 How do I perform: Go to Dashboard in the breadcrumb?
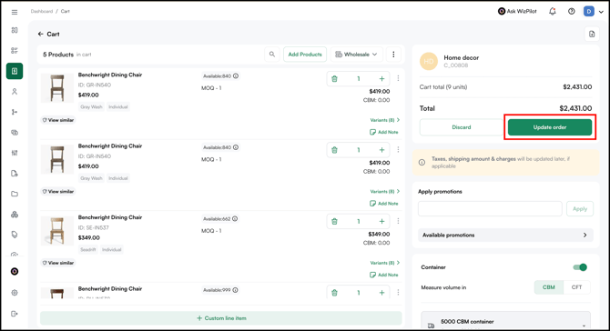pos(42,11)
